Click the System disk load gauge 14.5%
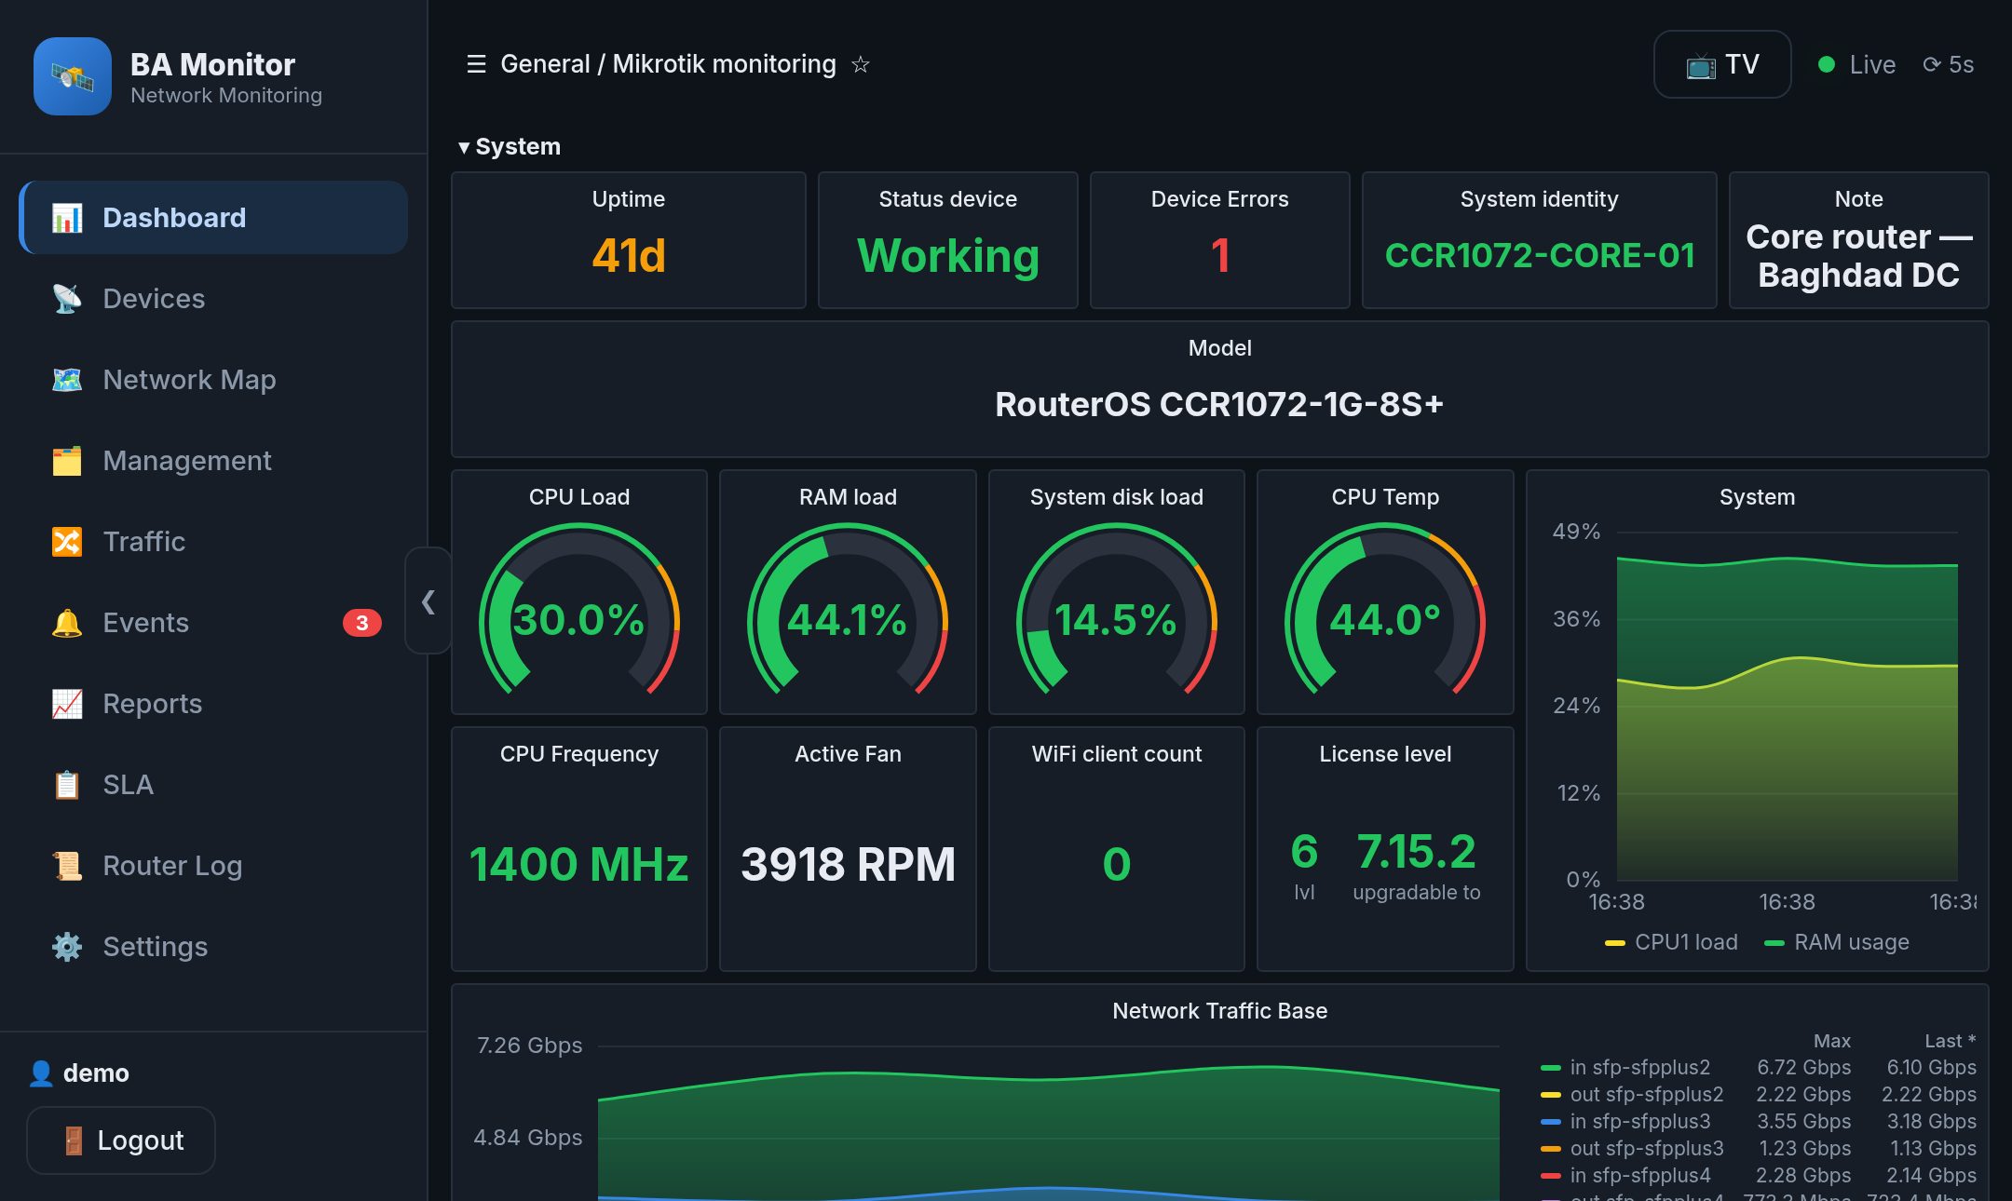Image resolution: width=2012 pixels, height=1201 pixels. coord(1117,610)
